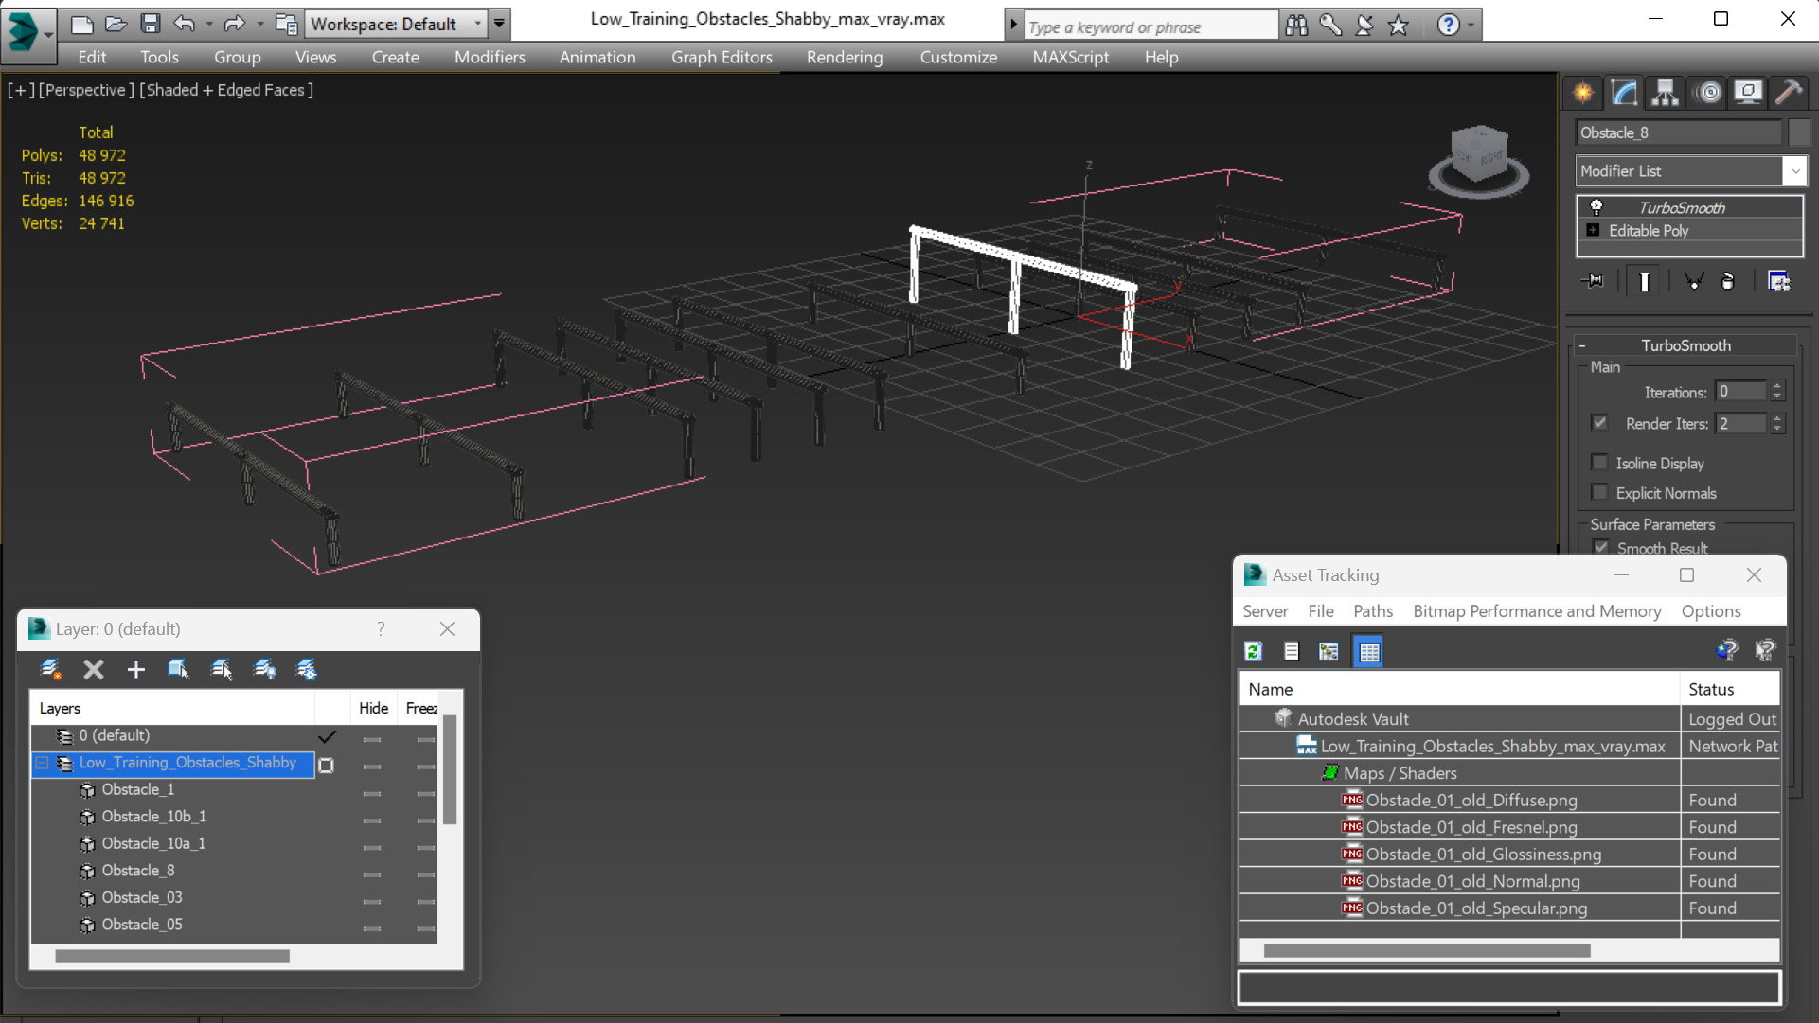Open Layer dialog help question mark

pyautogui.click(x=381, y=628)
